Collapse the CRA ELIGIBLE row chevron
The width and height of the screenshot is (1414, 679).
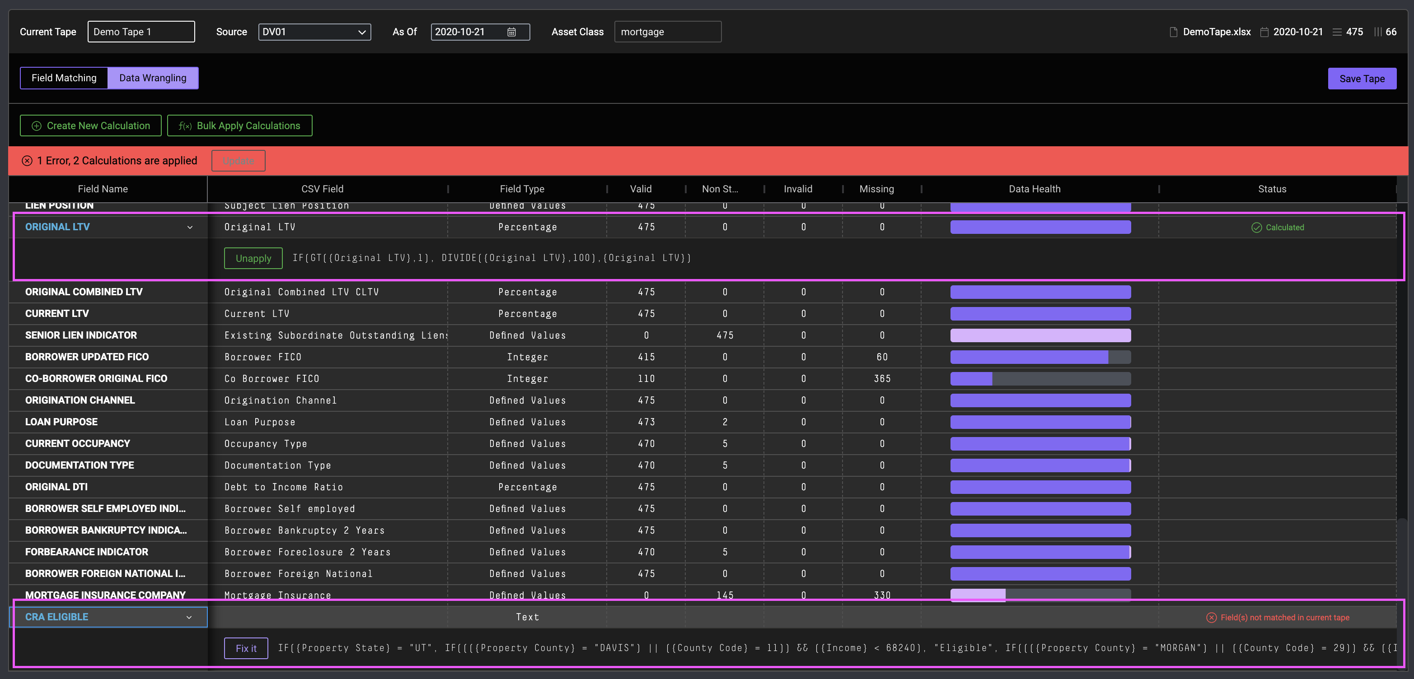click(189, 618)
